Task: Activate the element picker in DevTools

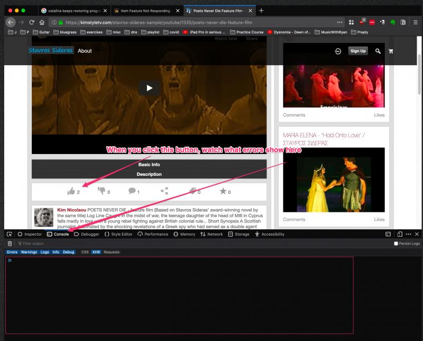Action: coord(10,234)
